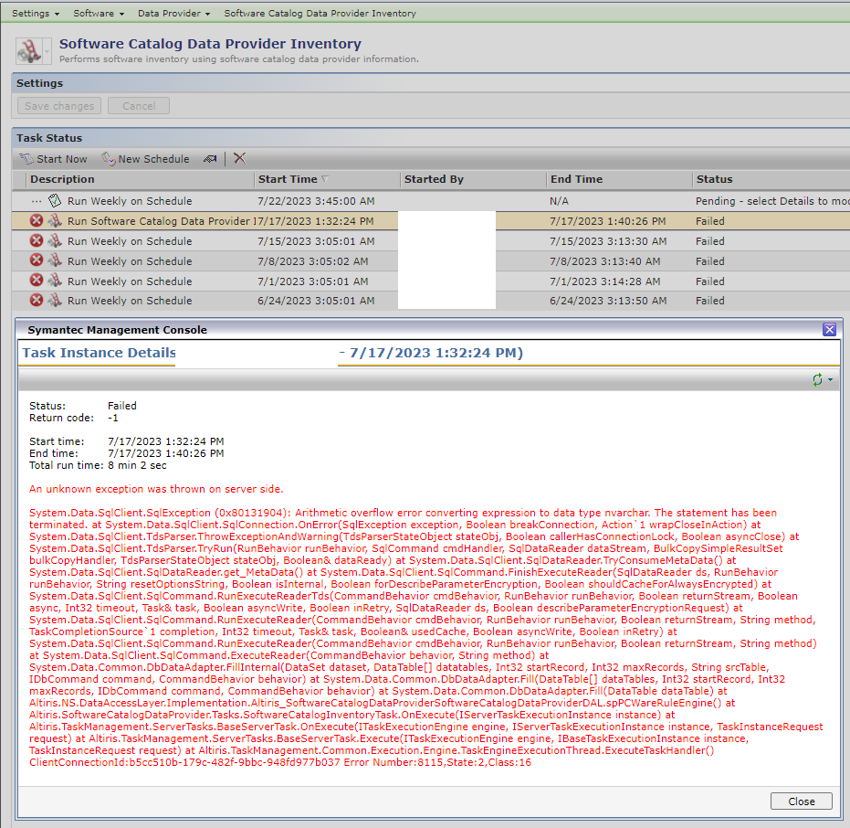The image size is (850, 828).
Task: Select Run Weekly on Schedule 7/15/2023 row
Action: (x=431, y=241)
